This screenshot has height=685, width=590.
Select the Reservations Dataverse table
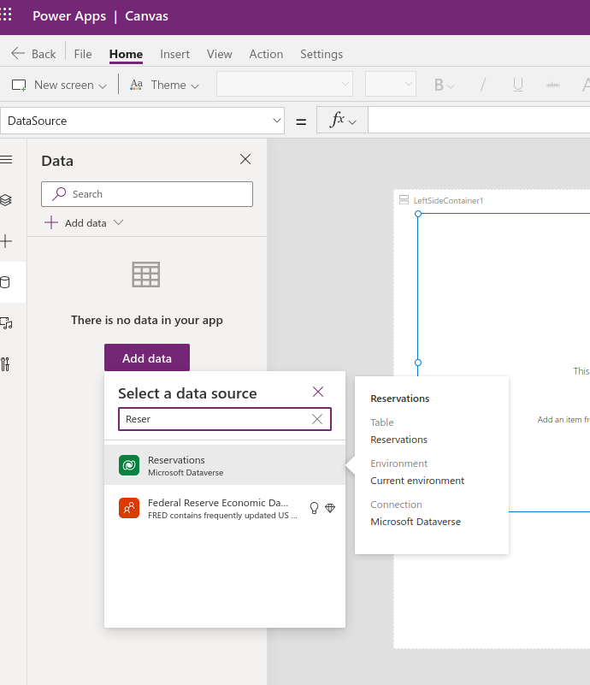pos(225,465)
